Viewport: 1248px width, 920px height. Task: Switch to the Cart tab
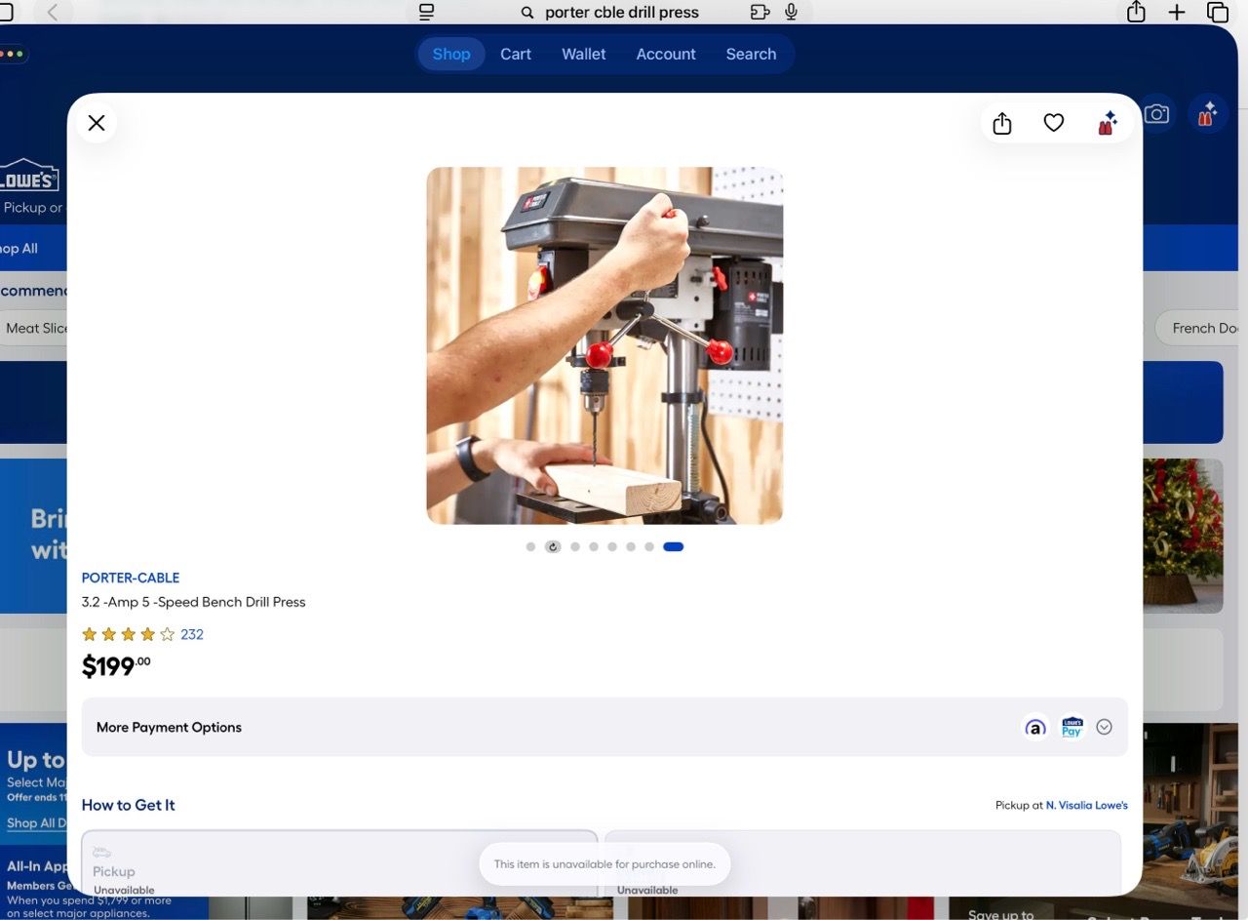516,54
